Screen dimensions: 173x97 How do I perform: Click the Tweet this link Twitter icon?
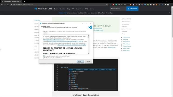122,37
